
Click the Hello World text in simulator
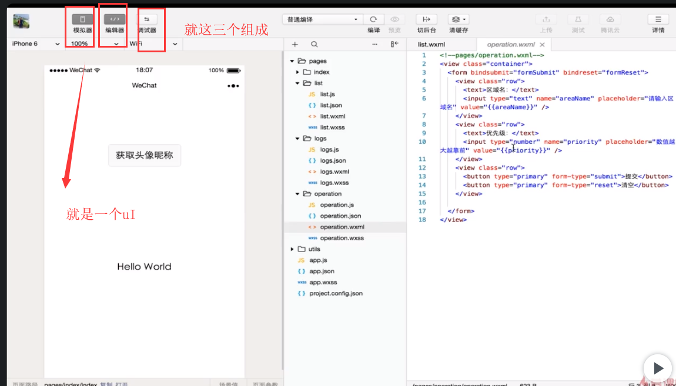144,267
